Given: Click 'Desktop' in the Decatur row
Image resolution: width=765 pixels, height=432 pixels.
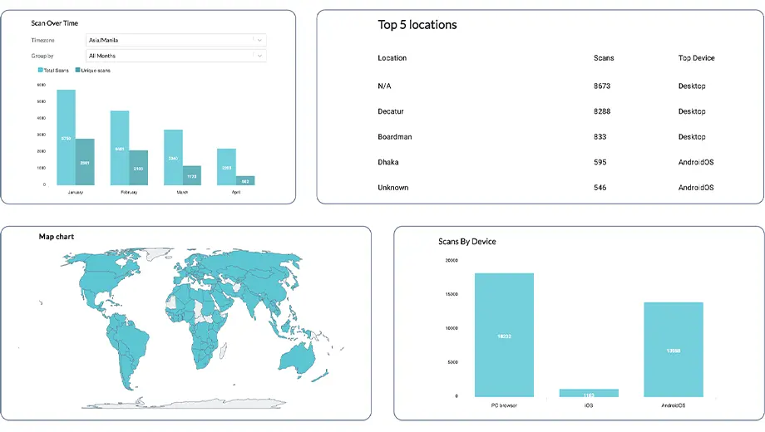Looking at the screenshot, I should [692, 111].
